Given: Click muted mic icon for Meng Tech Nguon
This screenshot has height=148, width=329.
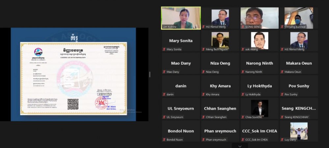Looking at the screenshot, I should click(203, 49).
